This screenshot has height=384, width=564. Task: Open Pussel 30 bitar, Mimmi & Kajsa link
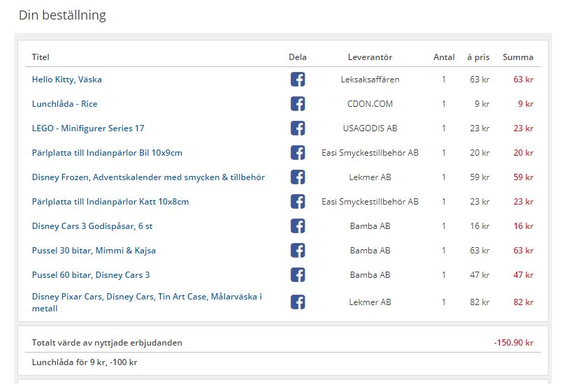[94, 251]
